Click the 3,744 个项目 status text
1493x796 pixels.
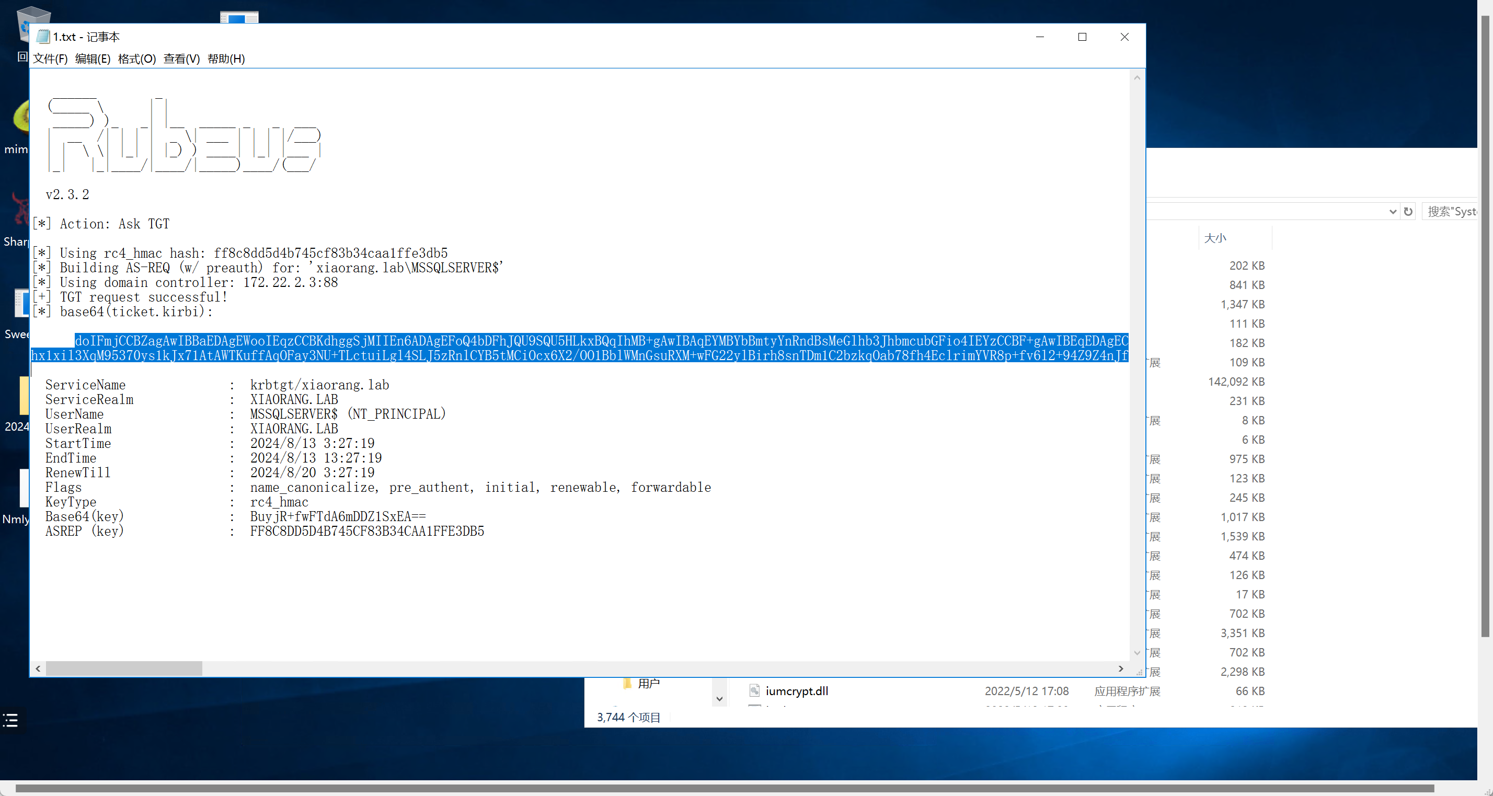coord(629,717)
